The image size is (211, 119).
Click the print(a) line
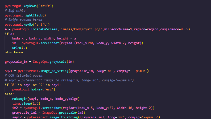[x=20, y=48]
